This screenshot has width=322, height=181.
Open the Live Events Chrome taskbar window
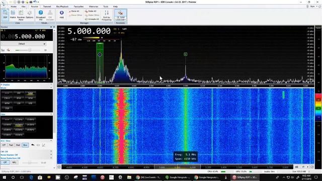click(x=149, y=177)
